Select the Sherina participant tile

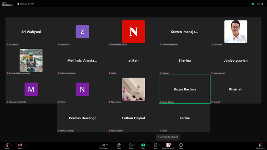(x=184, y=60)
